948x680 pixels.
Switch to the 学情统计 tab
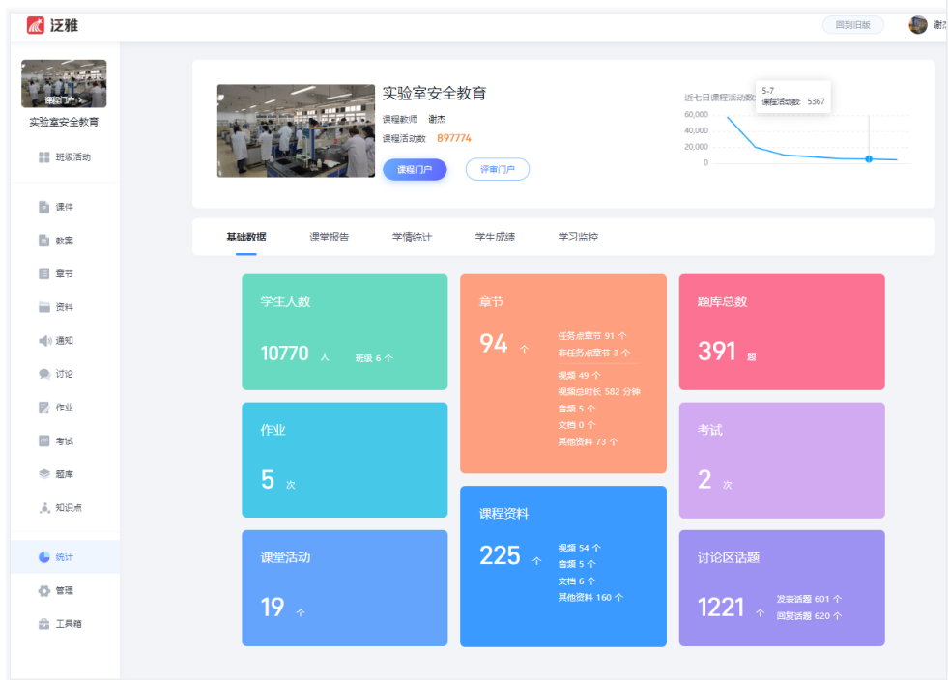[412, 237]
